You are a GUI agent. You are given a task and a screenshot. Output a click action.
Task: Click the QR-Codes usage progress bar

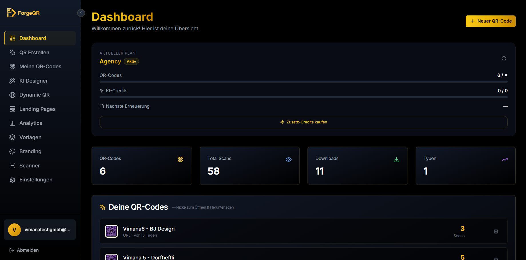pyautogui.click(x=303, y=81)
